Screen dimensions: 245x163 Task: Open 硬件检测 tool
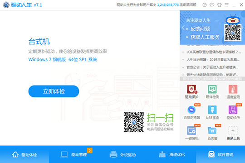tap(212, 92)
